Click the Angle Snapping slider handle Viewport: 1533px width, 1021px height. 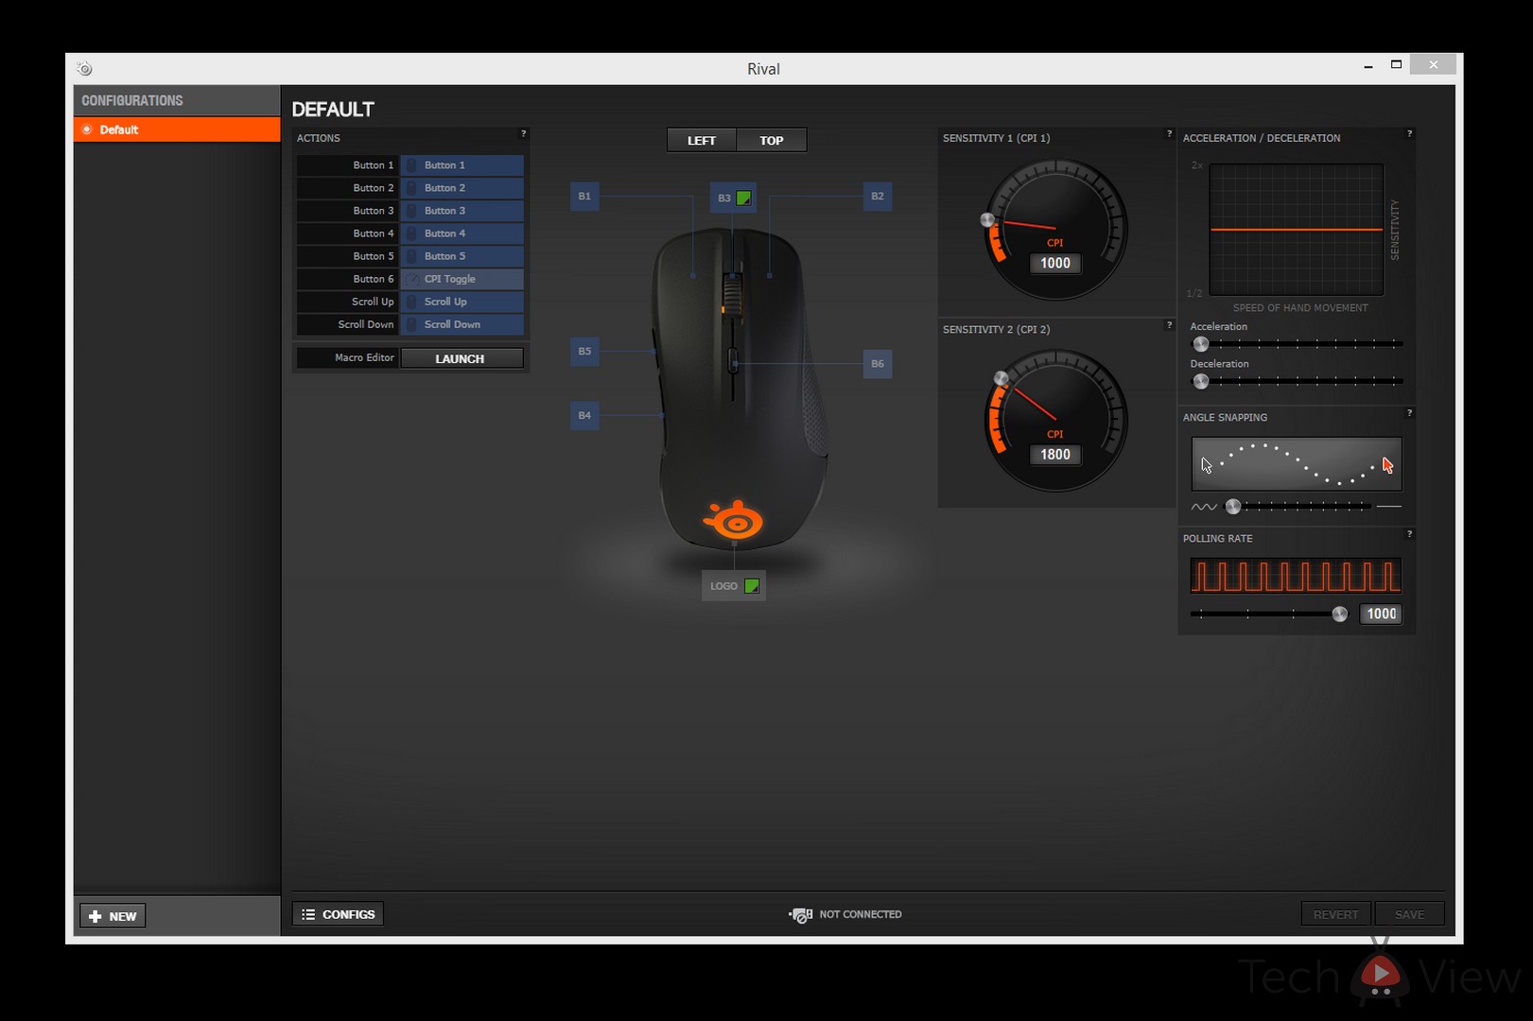(1233, 507)
